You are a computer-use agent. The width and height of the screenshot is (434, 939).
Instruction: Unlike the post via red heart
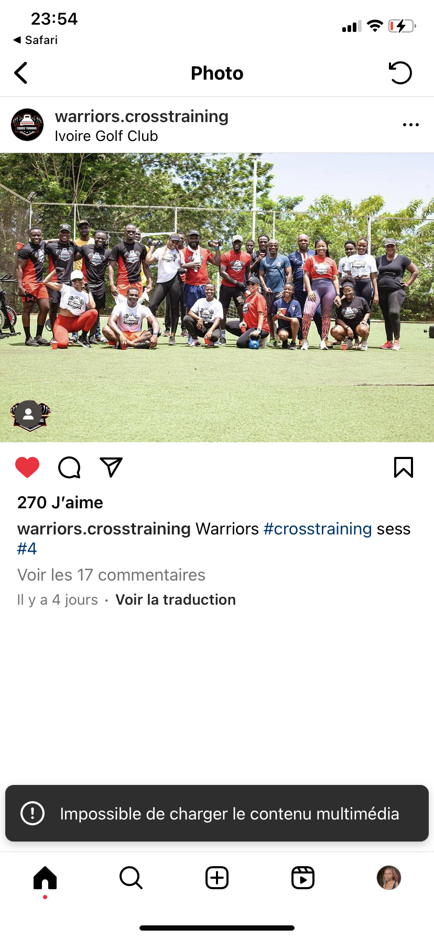(x=27, y=467)
